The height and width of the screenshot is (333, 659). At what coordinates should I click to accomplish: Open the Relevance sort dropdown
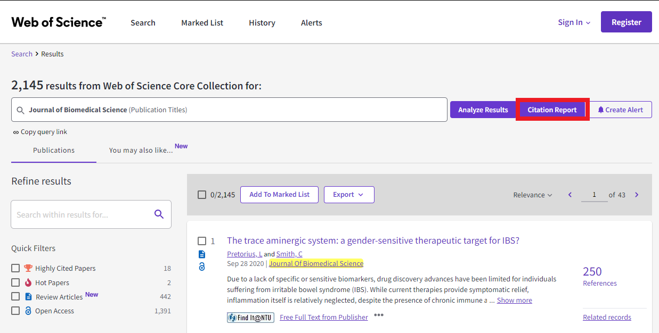click(x=533, y=195)
